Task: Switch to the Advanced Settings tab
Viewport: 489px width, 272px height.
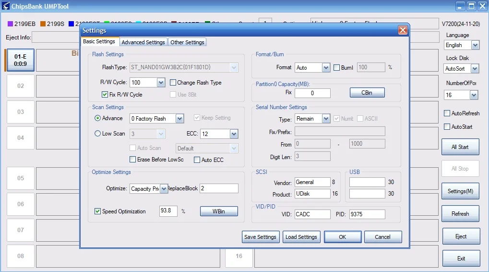Action: click(143, 42)
